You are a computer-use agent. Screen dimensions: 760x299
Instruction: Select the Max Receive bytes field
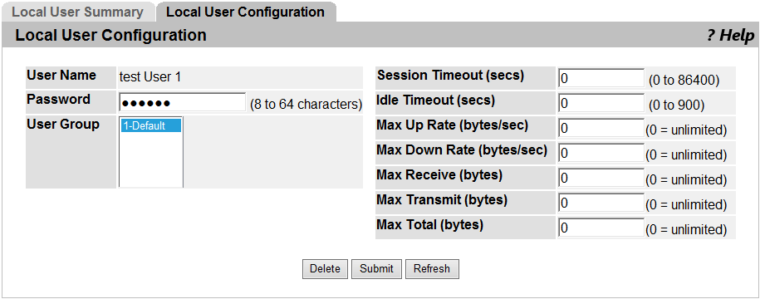(x=601, y=178)
